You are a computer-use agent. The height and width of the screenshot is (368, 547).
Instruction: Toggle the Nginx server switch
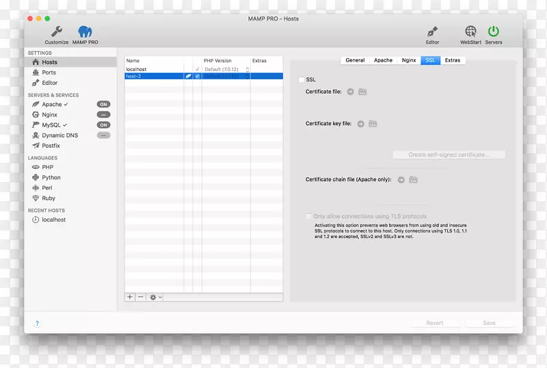(x=103, y=115)
